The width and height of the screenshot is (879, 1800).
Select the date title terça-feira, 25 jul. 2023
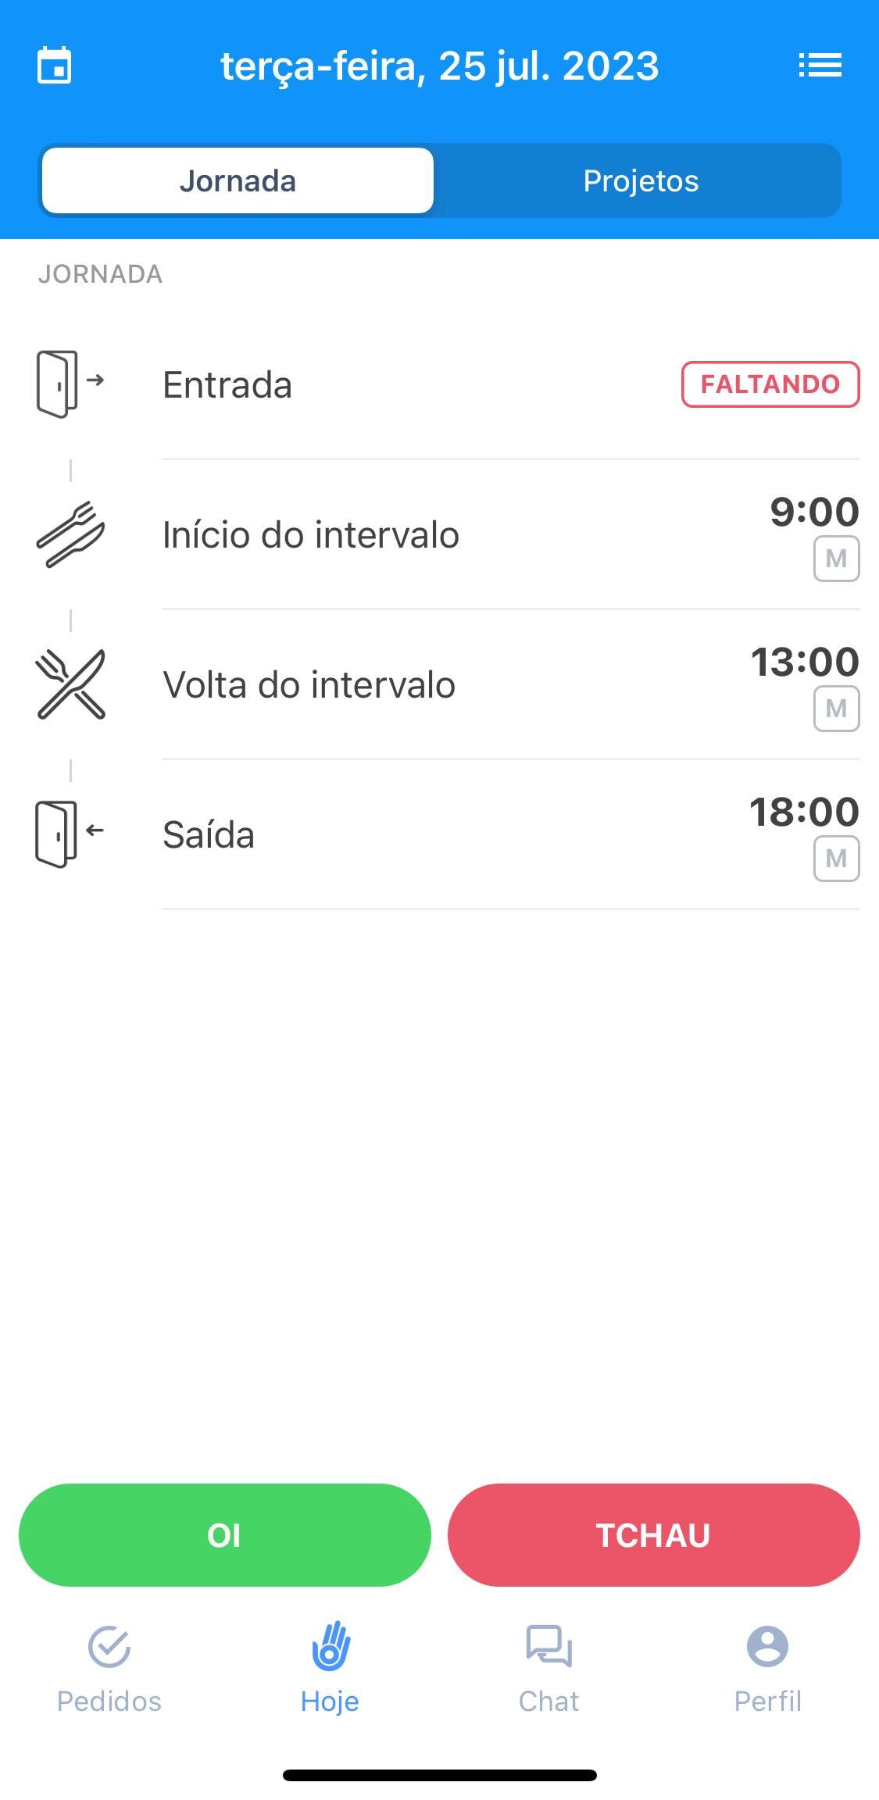(440, 66)
